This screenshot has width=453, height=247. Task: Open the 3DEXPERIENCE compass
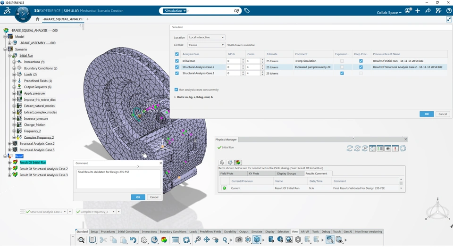click(x=23, y=14)
